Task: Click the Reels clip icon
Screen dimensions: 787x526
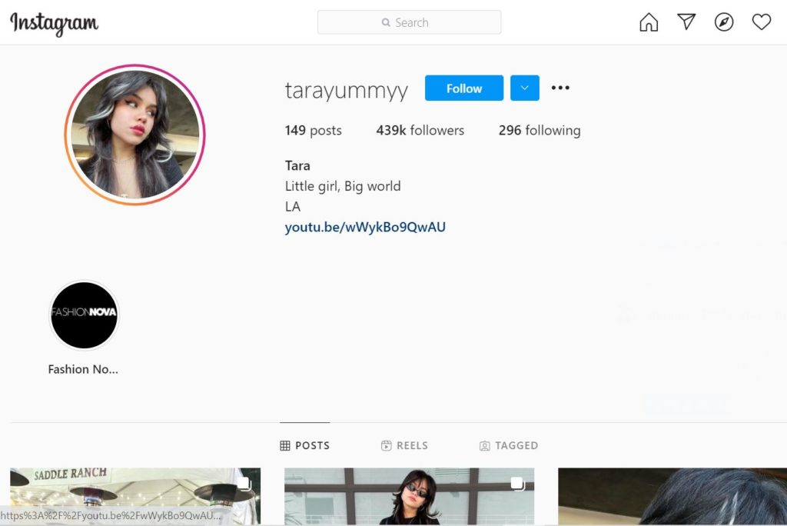Action: pyautogui.click(x=386, y=445)
